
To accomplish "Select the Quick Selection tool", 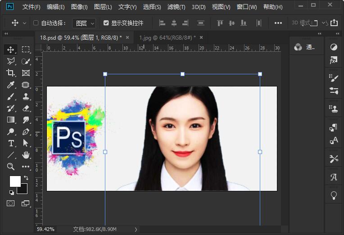I will click(x=26, y=61).
